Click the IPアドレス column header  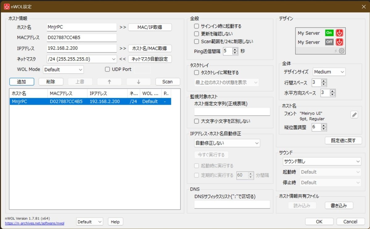(x=107, y=93)
